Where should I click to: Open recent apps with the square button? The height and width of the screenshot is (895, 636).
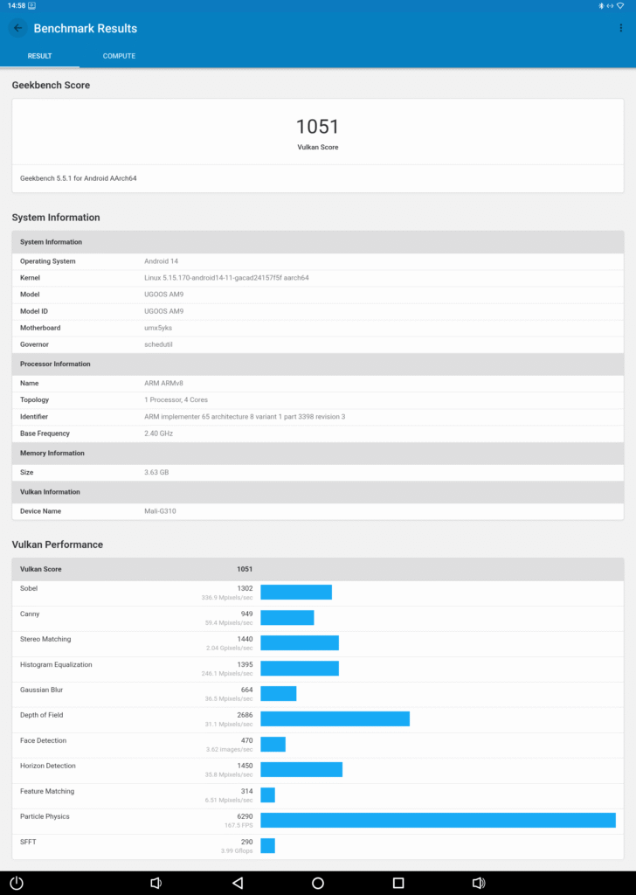[397, 883]
